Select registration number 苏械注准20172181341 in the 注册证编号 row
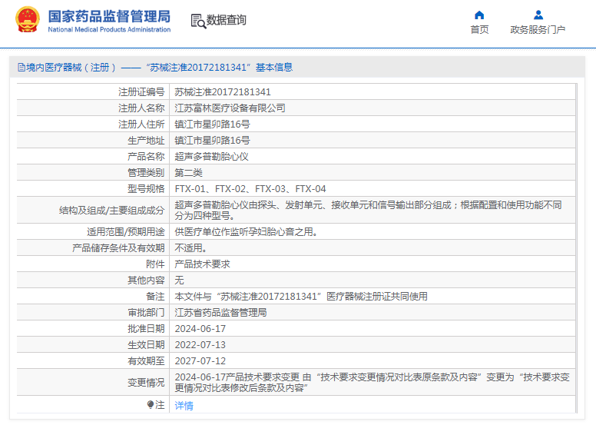Image resolution: width=596 pixels, height=425 pixels. (223, 92)
